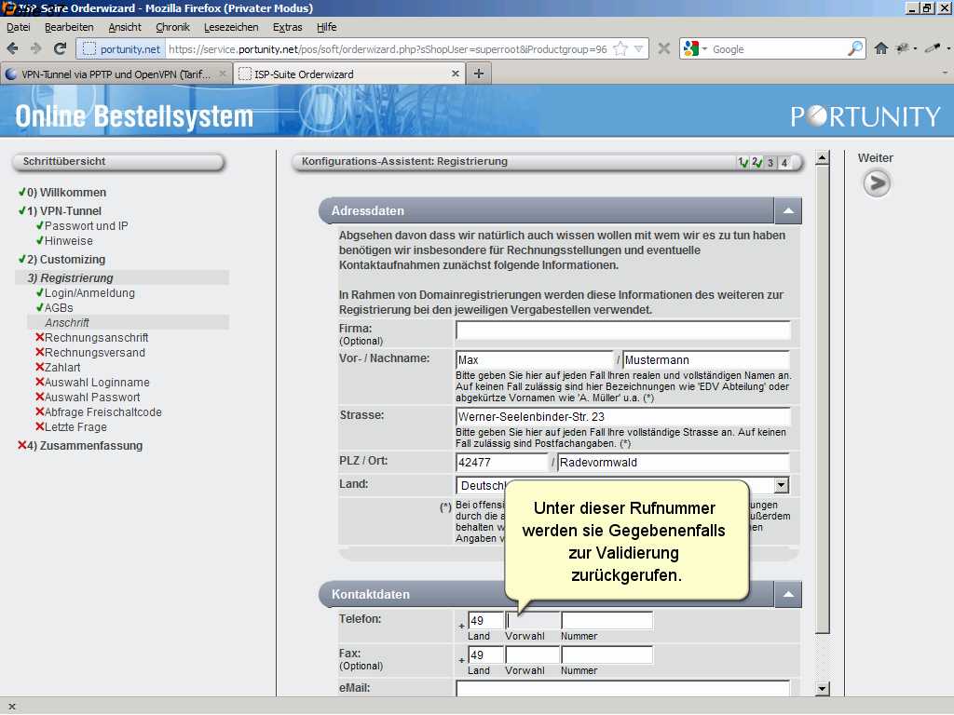
Task: Open a new tab with the plus button
Action: (x=478, y=74)
